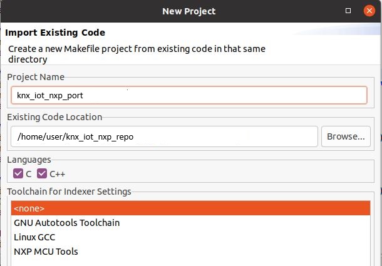This screenshot has height=266, width=382.
Task: Select the <none> toolchain entry
Action: coord(190,208)
